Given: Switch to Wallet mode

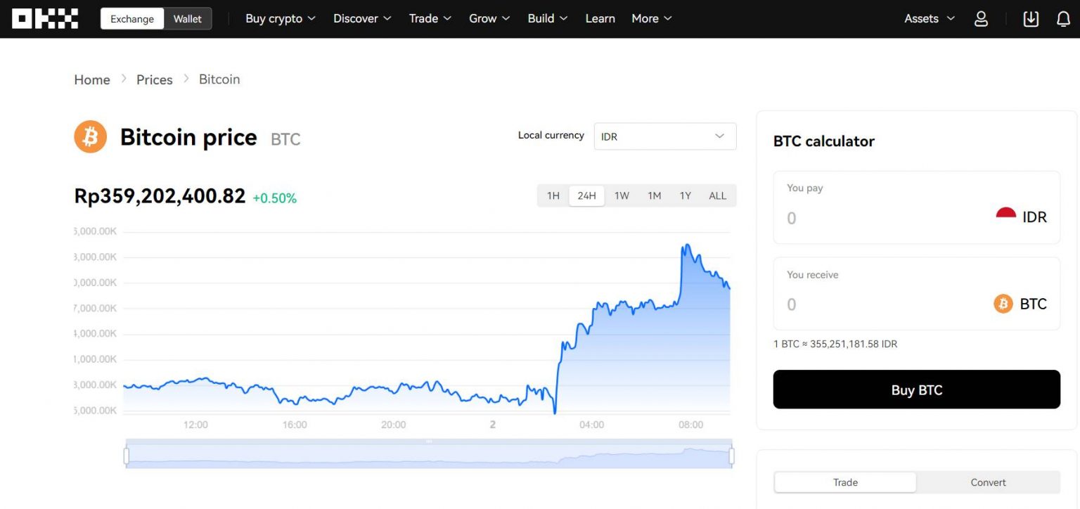Looking at the screenshot, I should click(x=186, y=19).
